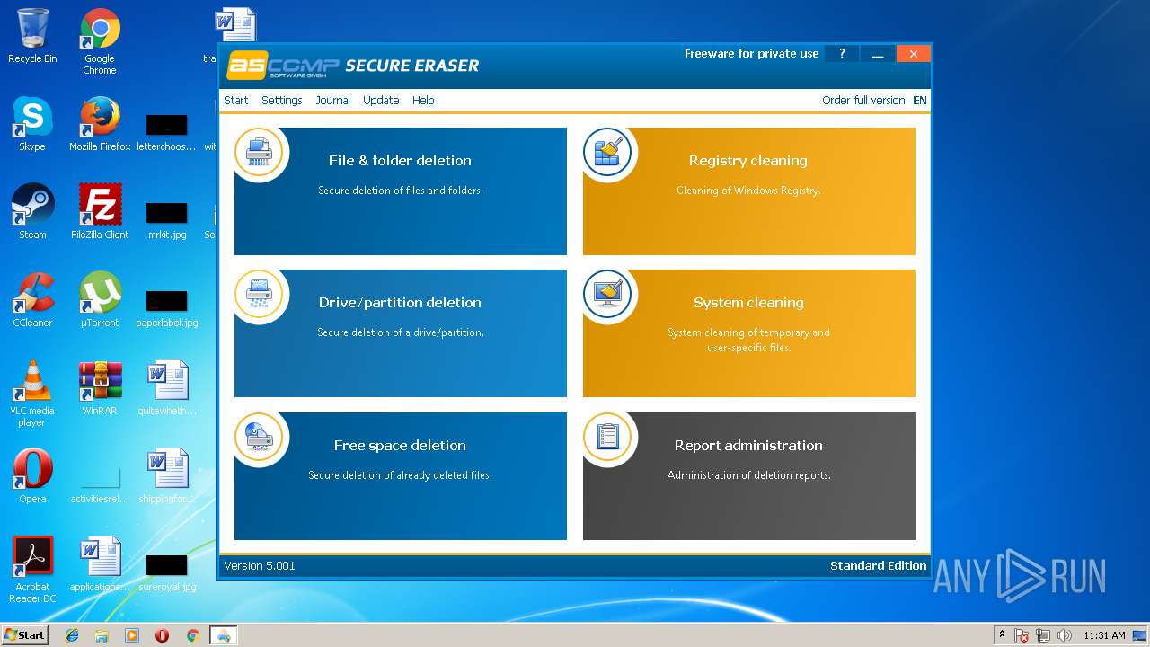Select the Steam desktop shortcut
Image resolution: width=1150 pixels, height=647 pixels.
(32, 212)
